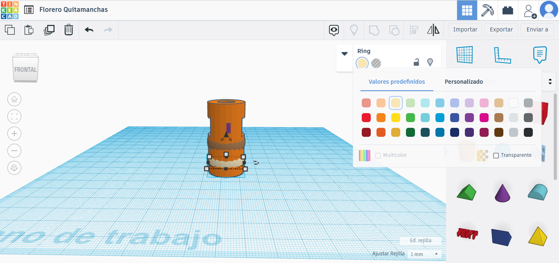Viewport: 559px width, 263px height.
Task: Undo the last action
Action: pos(89,30)
